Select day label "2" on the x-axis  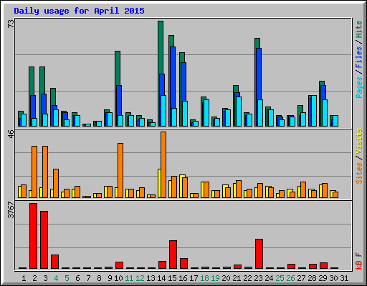(34, 278)
